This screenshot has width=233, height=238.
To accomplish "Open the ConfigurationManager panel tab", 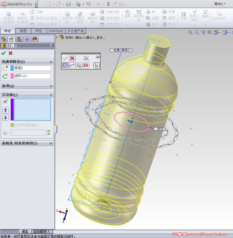I will (x=19, y=39).
